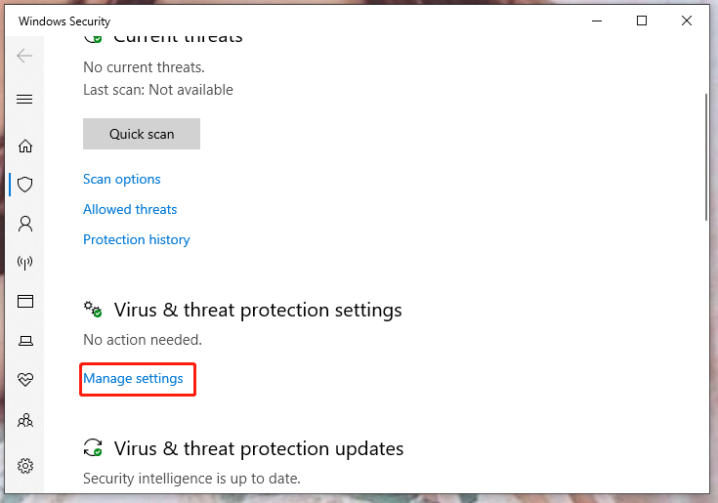
Task: Run a Quick scan
Action: pos(142,134)
